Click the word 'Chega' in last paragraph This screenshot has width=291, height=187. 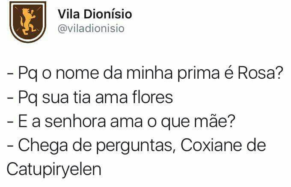[x=43, y=146]
